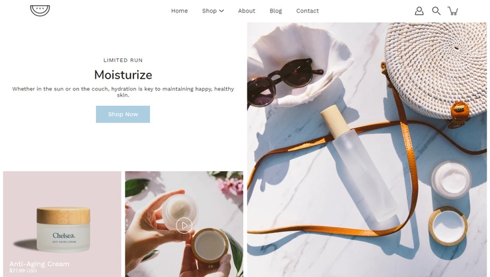Click the Moisturize heading
This screenshot has height=277, width=490.
pos(123,75)
